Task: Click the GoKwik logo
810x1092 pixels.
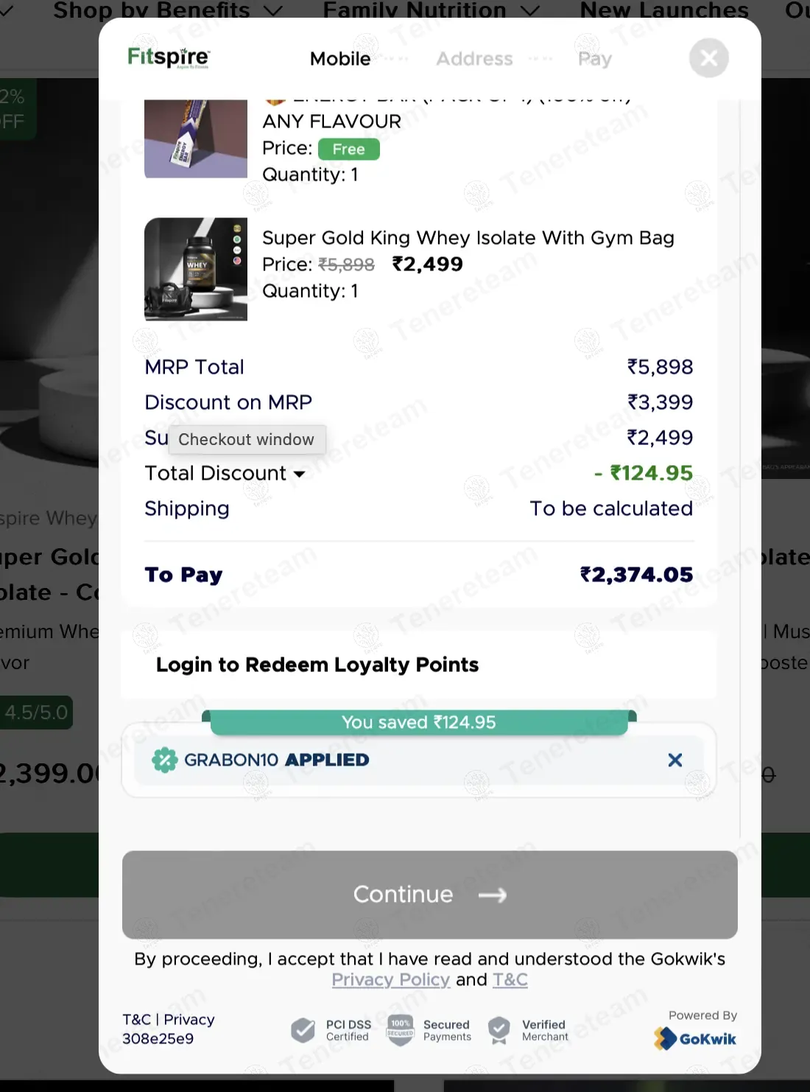Action: point(694,1038)
